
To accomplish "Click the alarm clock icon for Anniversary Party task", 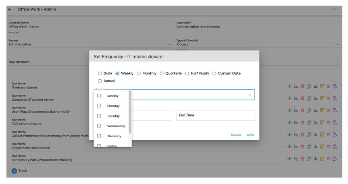I will (x=328, y=159).
